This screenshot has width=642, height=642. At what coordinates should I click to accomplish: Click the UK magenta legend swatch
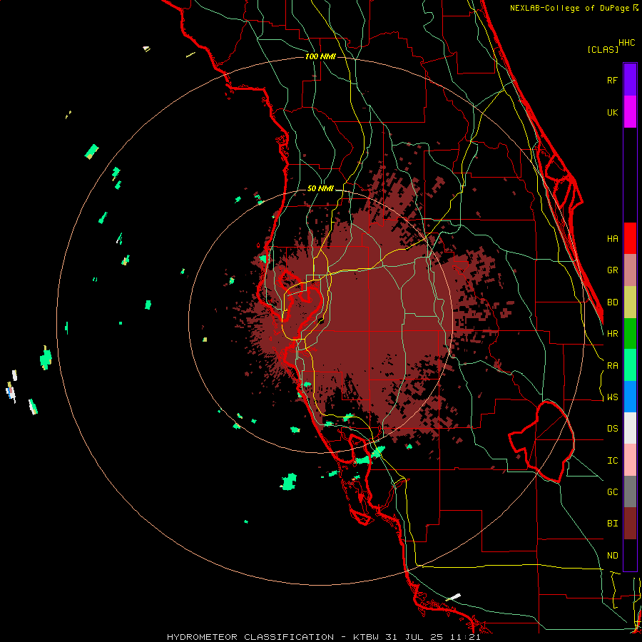tap(630, 112)
